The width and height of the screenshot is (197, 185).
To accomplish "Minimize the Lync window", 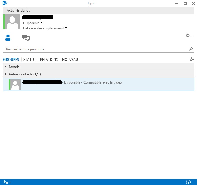I will point(176,3).
